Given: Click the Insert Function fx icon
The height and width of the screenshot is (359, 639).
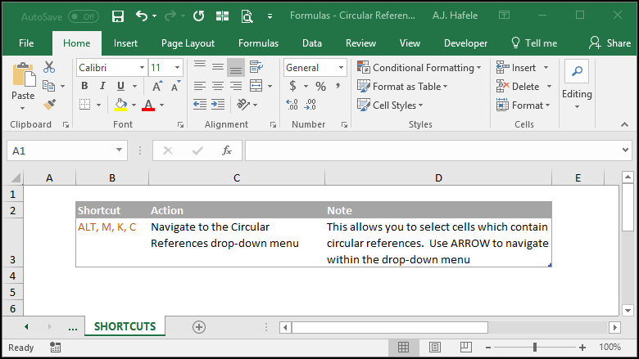Looking at the screenshot, I should click(x=227, y=150).
